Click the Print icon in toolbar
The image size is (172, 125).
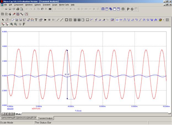pyautogui.click(x=18, y=9)
